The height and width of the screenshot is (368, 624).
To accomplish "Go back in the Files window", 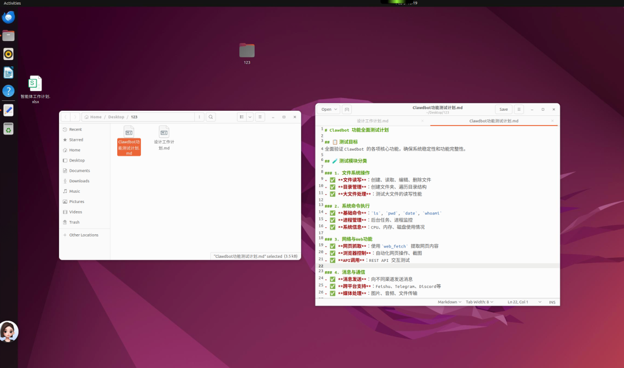I will [x=66, y=117].
